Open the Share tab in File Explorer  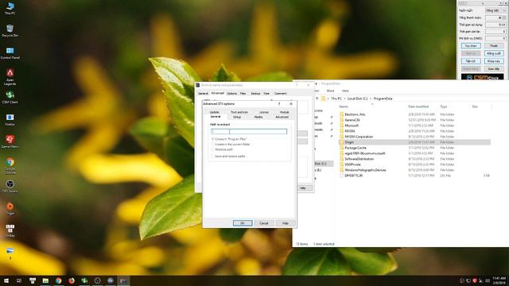coord(331,91)
